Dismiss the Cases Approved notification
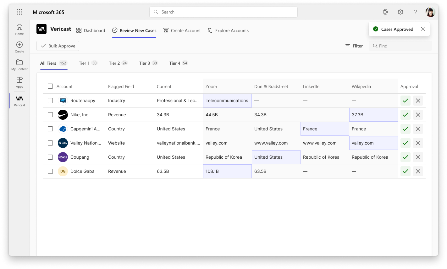 (x=423, y=29)
